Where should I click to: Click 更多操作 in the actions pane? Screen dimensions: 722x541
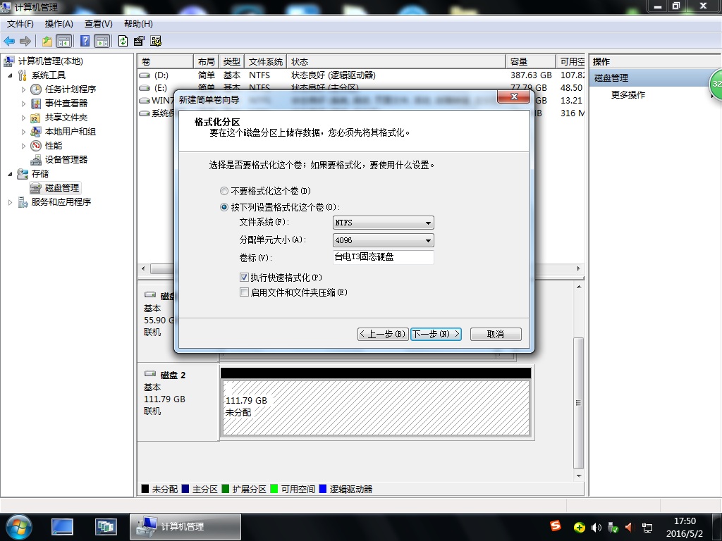(628, 95)
